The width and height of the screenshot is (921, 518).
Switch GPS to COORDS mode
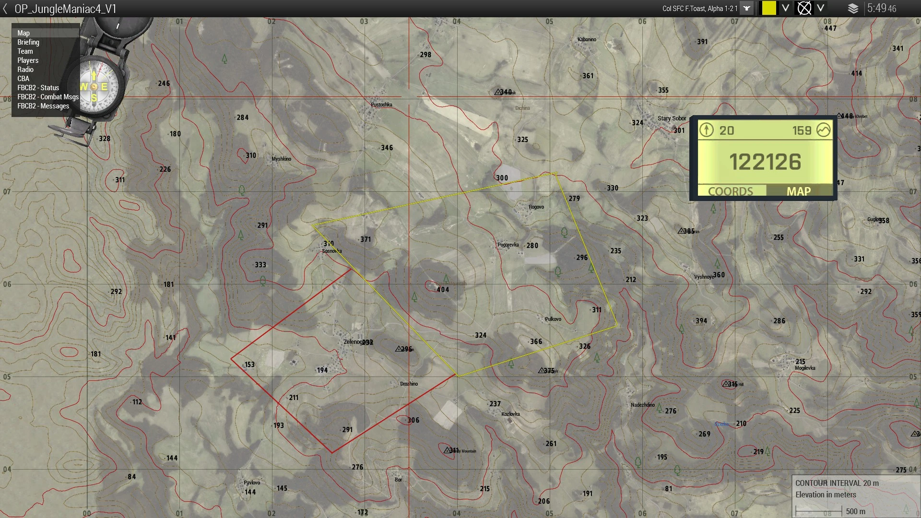[x=731, y=191]
